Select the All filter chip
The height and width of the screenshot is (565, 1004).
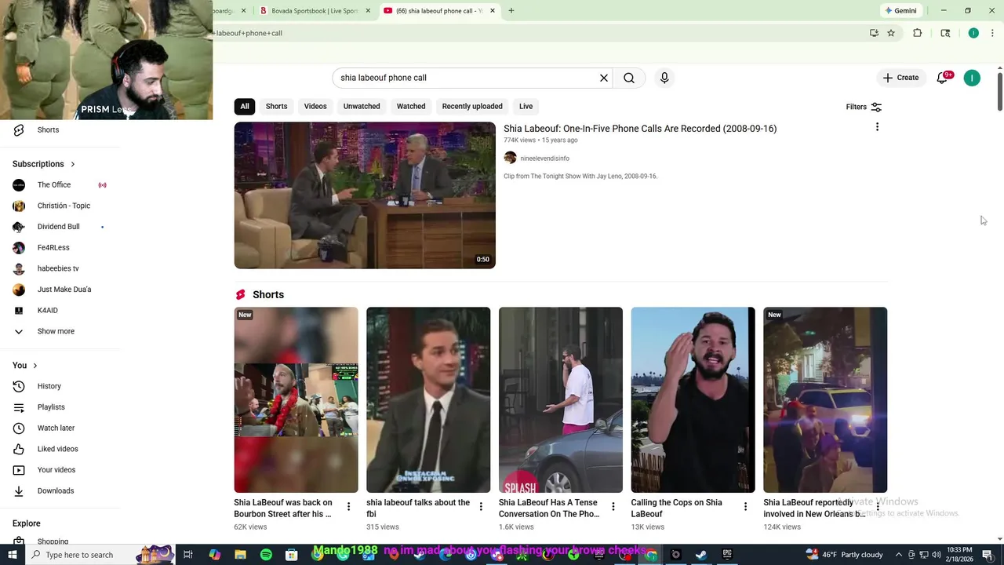click(245, 106)
